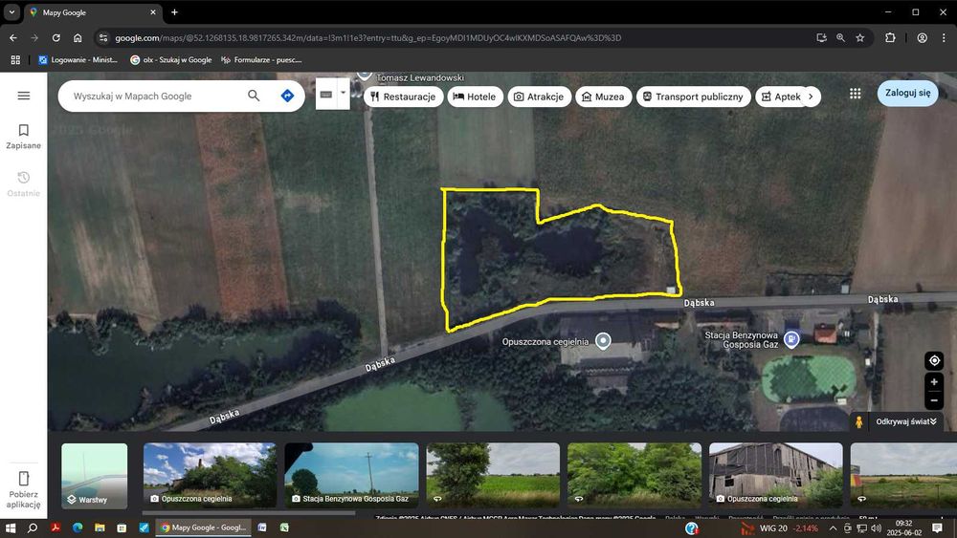The height and width of the screenshot is (538, 957).
Task: Collapse the Odkrywaj świat photo strip
Action: click(905, 421)
